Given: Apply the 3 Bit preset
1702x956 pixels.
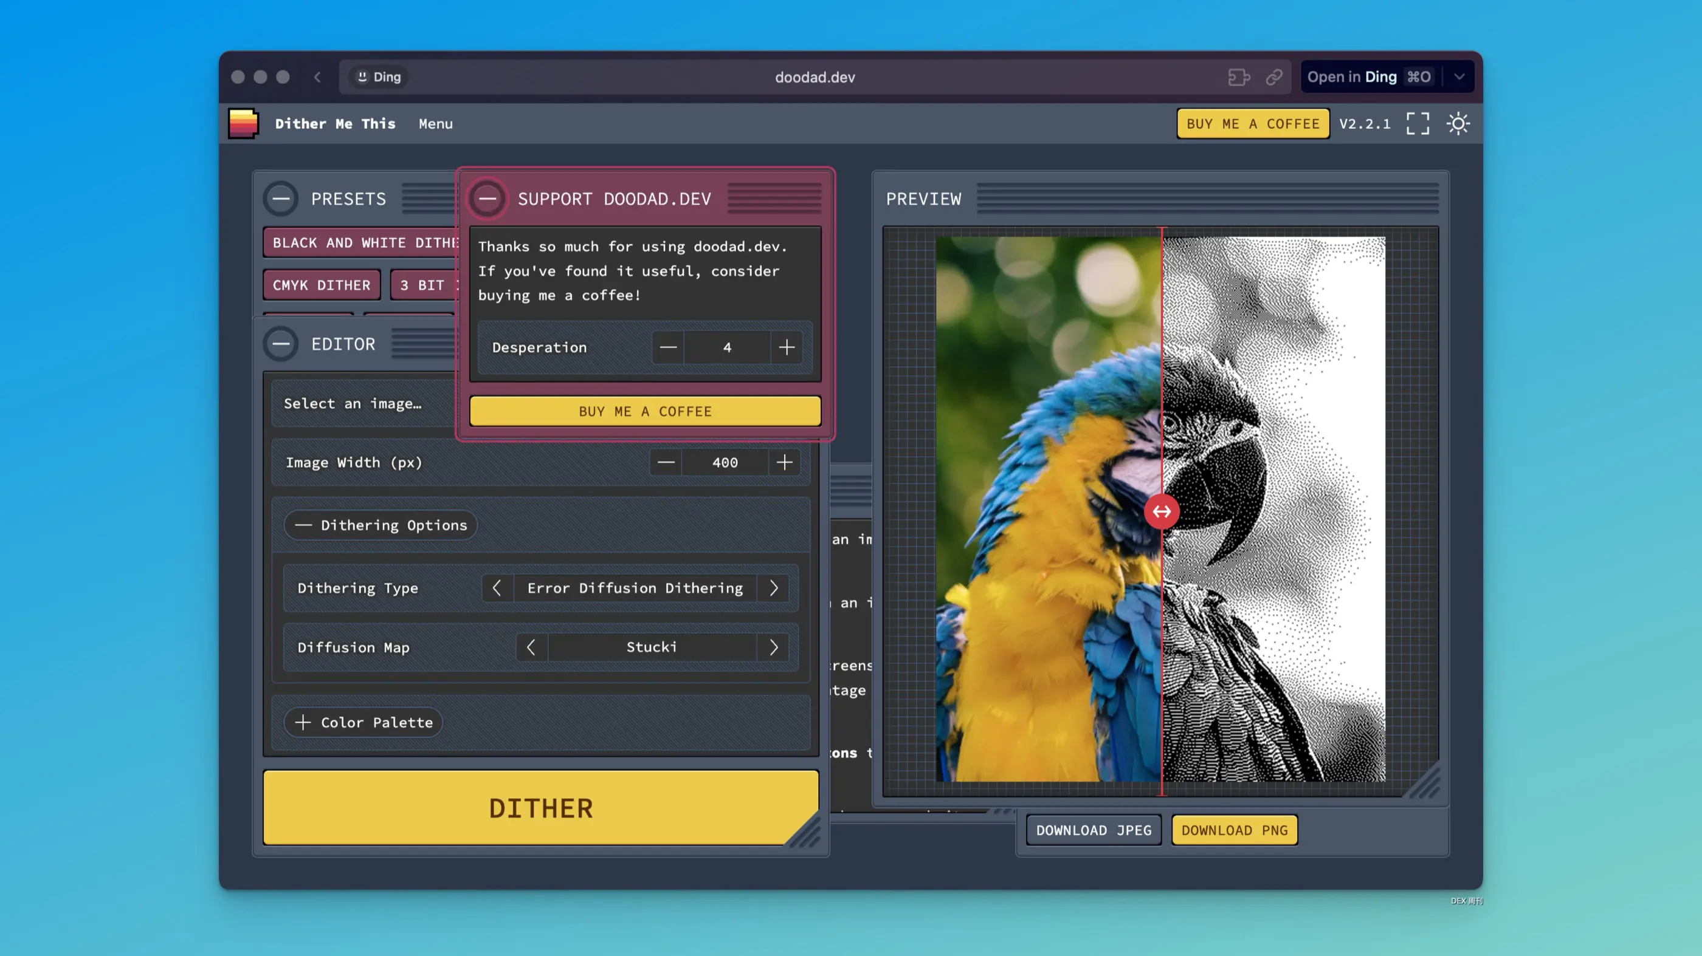Looking at the screenshot, I should click(x=424, y=285).
